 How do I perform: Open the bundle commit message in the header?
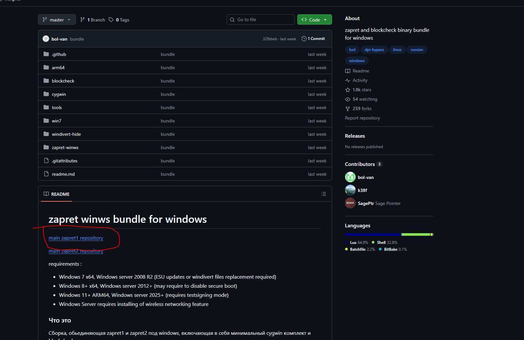pos(77,39)
